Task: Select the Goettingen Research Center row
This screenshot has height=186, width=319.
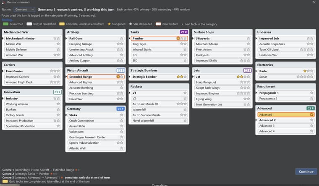Action: pyautogui.click(x=96, y=137)
